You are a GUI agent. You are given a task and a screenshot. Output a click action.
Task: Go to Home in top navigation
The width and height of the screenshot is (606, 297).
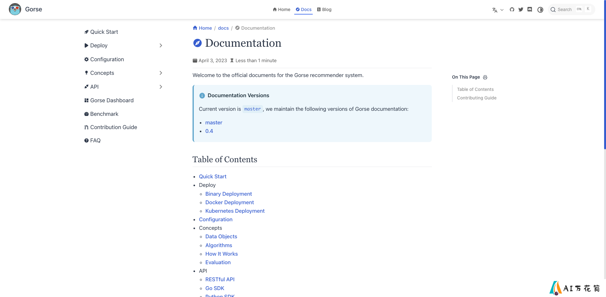282,9
